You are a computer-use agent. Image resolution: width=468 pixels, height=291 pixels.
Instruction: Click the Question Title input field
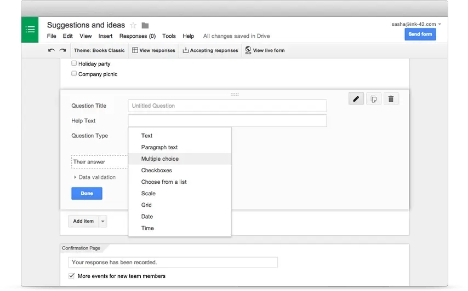227,106
